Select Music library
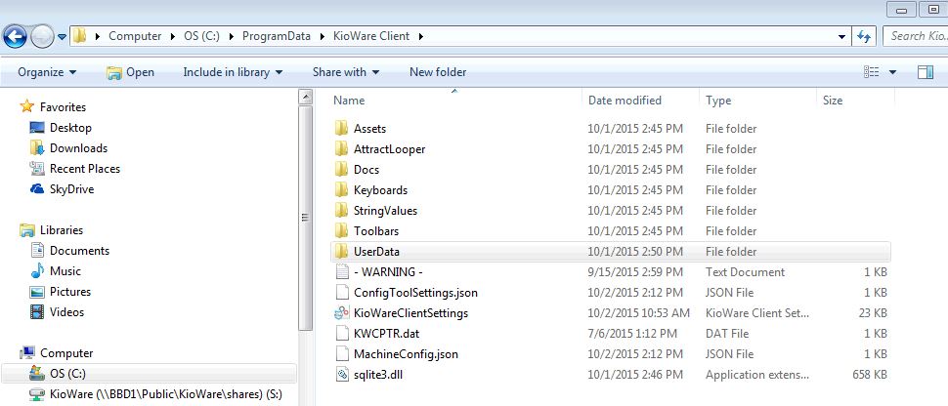The image size is (948, 406). (65, 271)
